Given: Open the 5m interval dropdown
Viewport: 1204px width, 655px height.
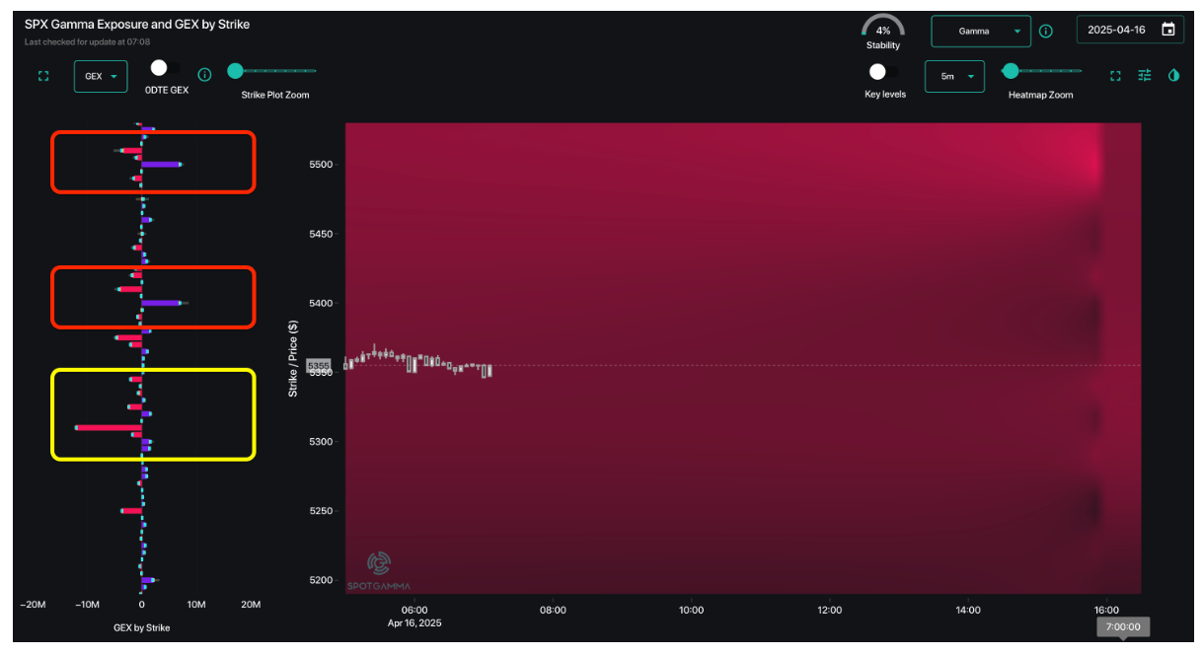Looking at the screenshot, I should [x=954, y=76].
